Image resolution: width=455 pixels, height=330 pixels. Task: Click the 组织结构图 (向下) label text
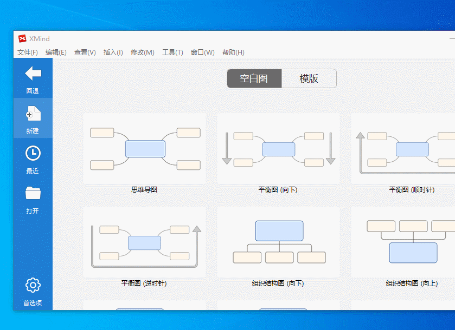(x=278, y=283)
